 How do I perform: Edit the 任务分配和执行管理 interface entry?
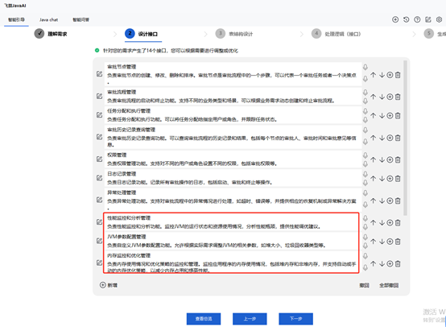(99, 115)
